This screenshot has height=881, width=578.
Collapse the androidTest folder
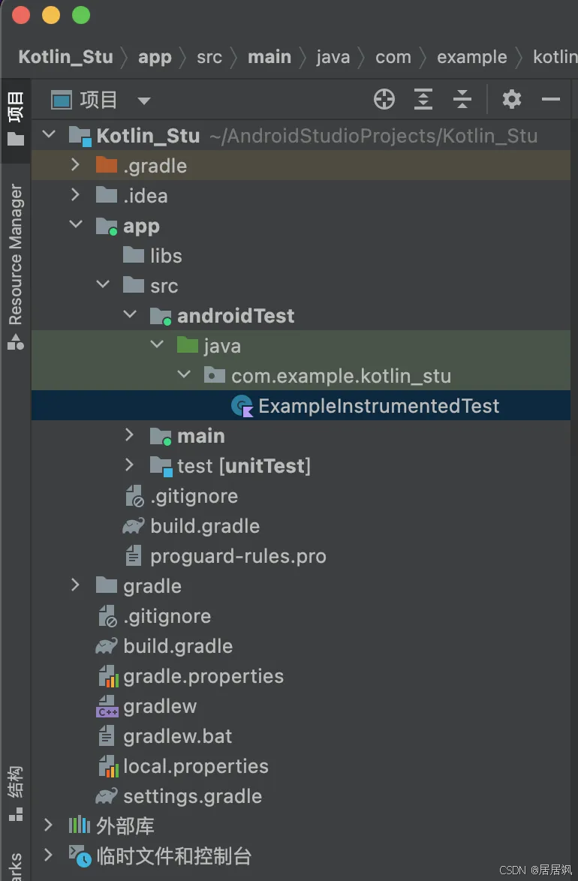pyautogui.click(x=130, y=314)
